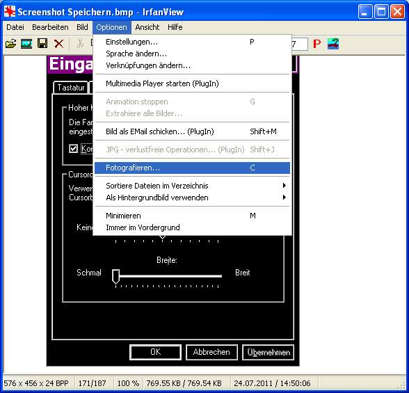Image resolution: width=409 pixels, height=393 pixels.
Task: Select Sprache ändern... entry
Action: (x=192, y=54)
